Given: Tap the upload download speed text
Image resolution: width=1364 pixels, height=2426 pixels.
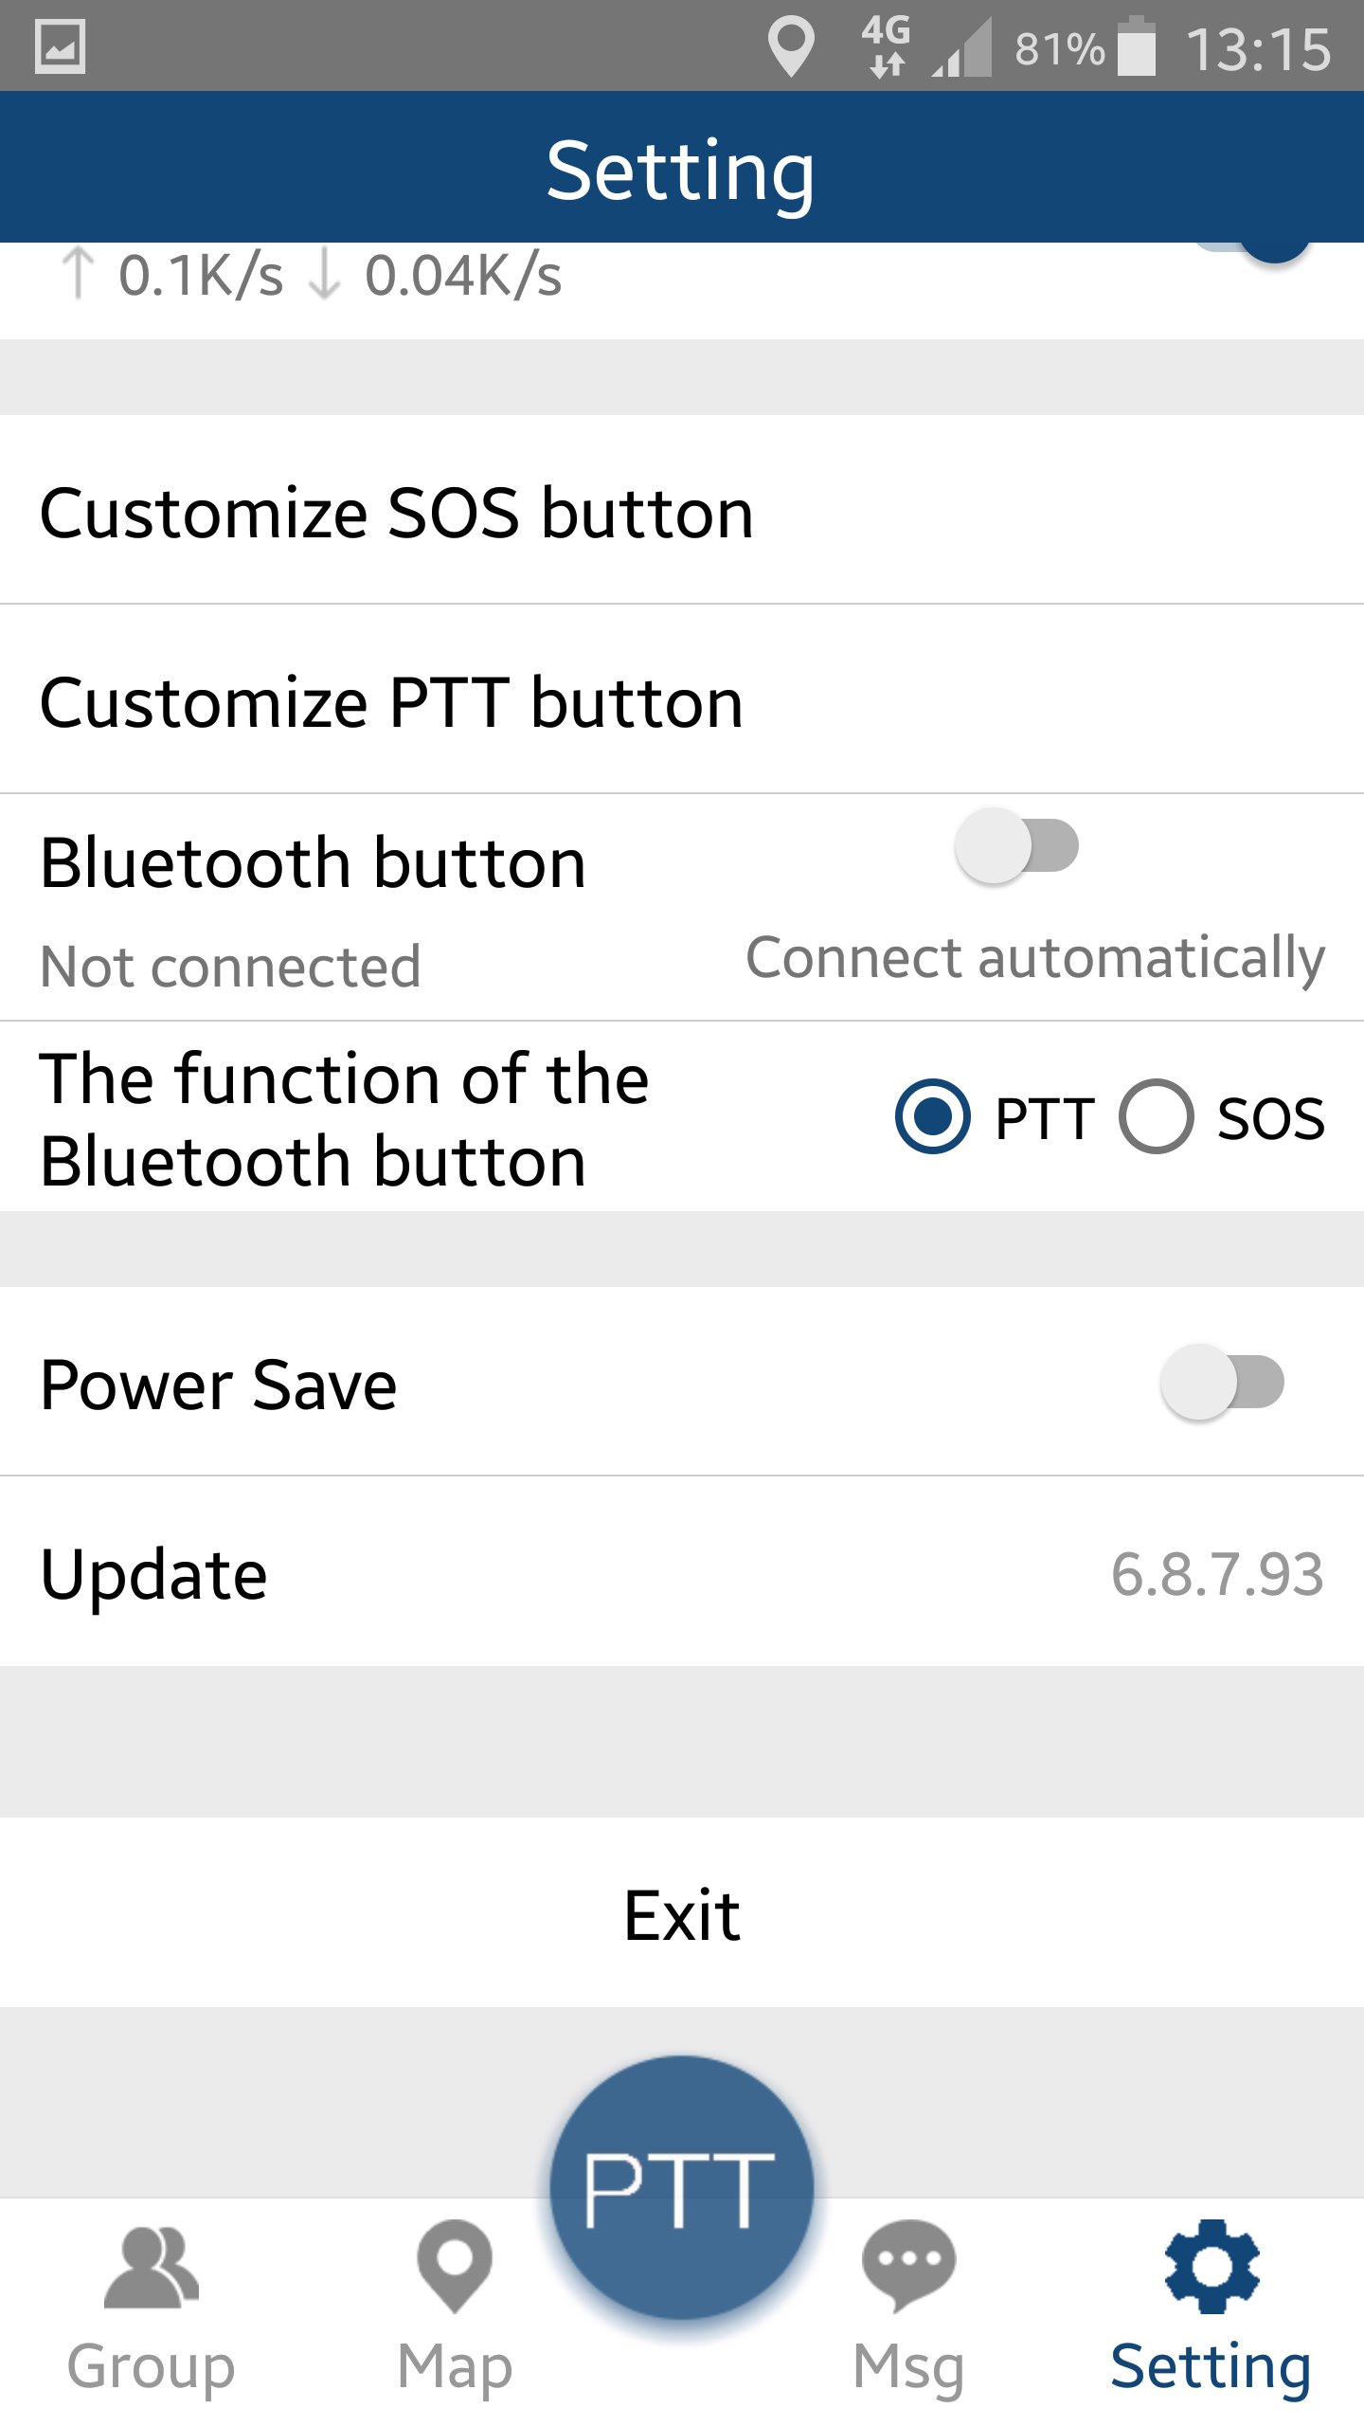Looking at the screenshot, I should click(312, 275).
